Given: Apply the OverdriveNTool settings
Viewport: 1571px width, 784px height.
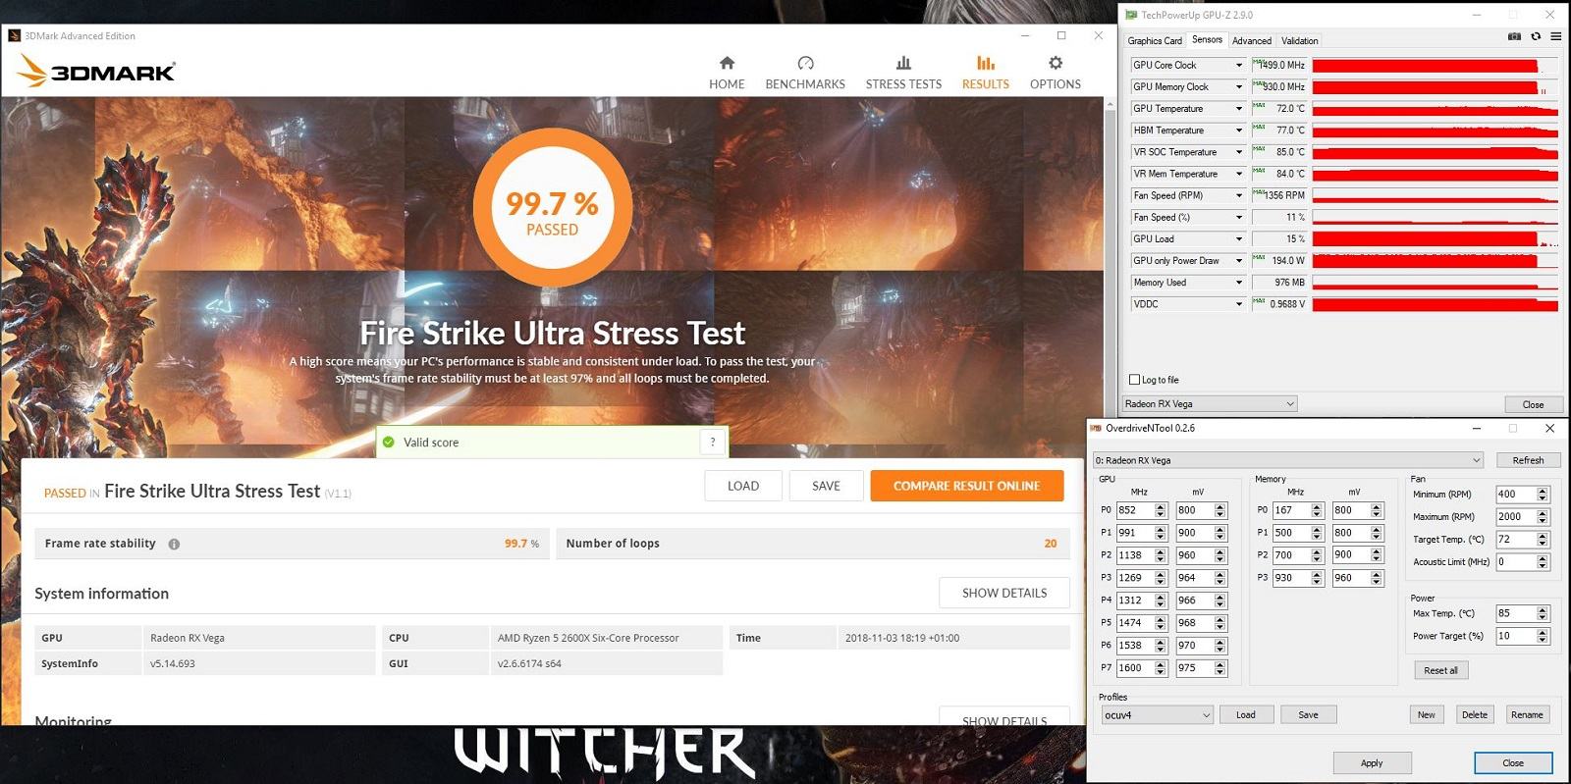Looking at the screenshot, I should point(1372,762).
